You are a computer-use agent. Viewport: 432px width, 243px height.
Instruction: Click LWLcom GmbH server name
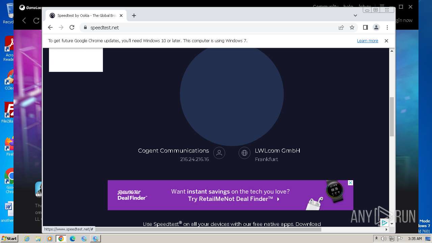click(x=277, y=151)
